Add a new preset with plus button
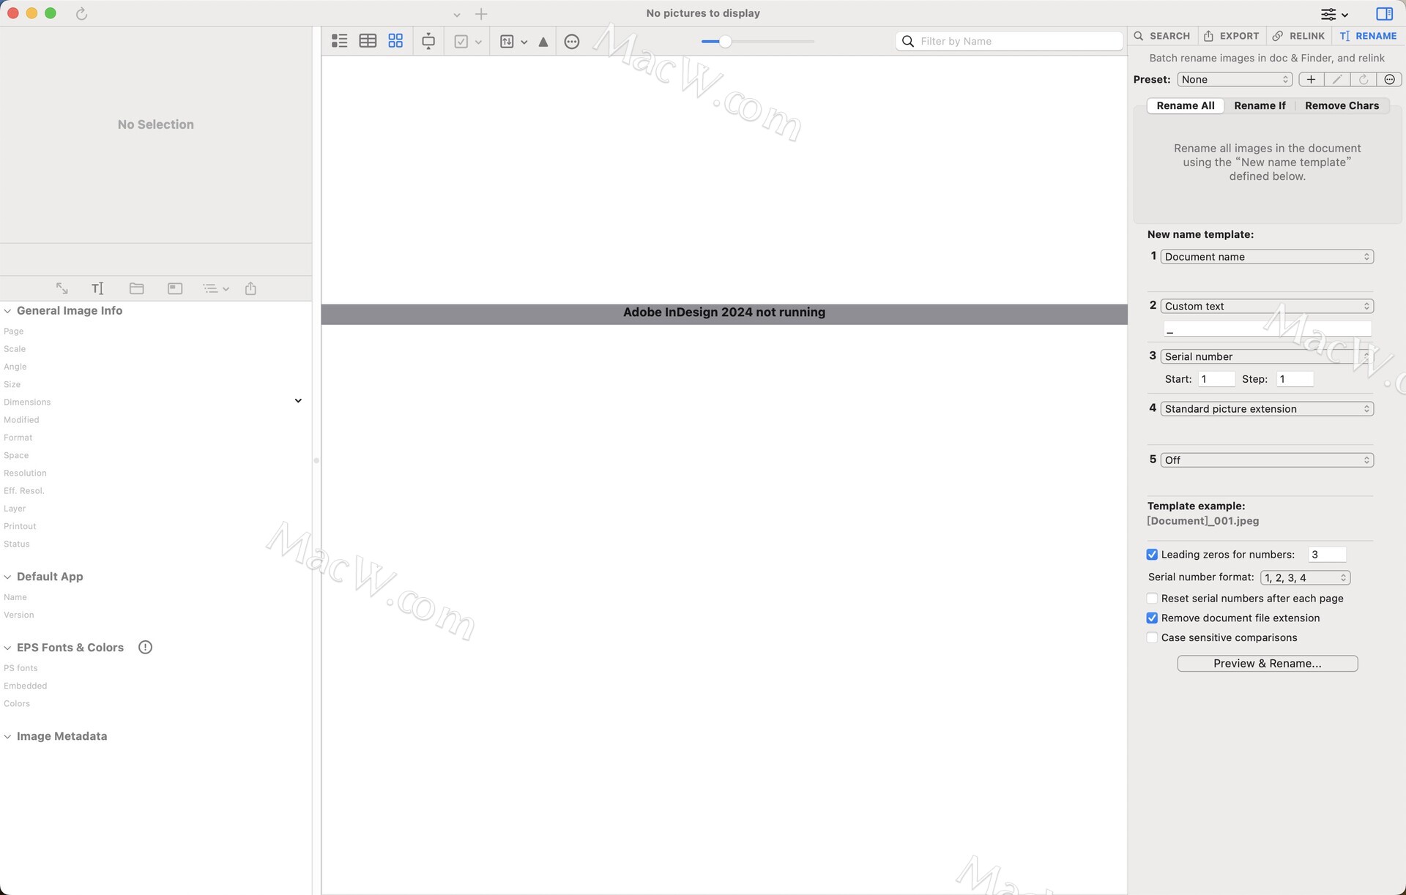This screenshot has height=895, width=1406. 1311,79
